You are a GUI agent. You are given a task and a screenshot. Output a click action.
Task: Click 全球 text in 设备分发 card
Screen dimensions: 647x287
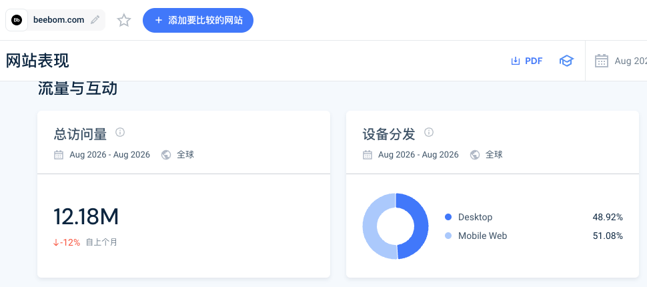tap(494, 155)
